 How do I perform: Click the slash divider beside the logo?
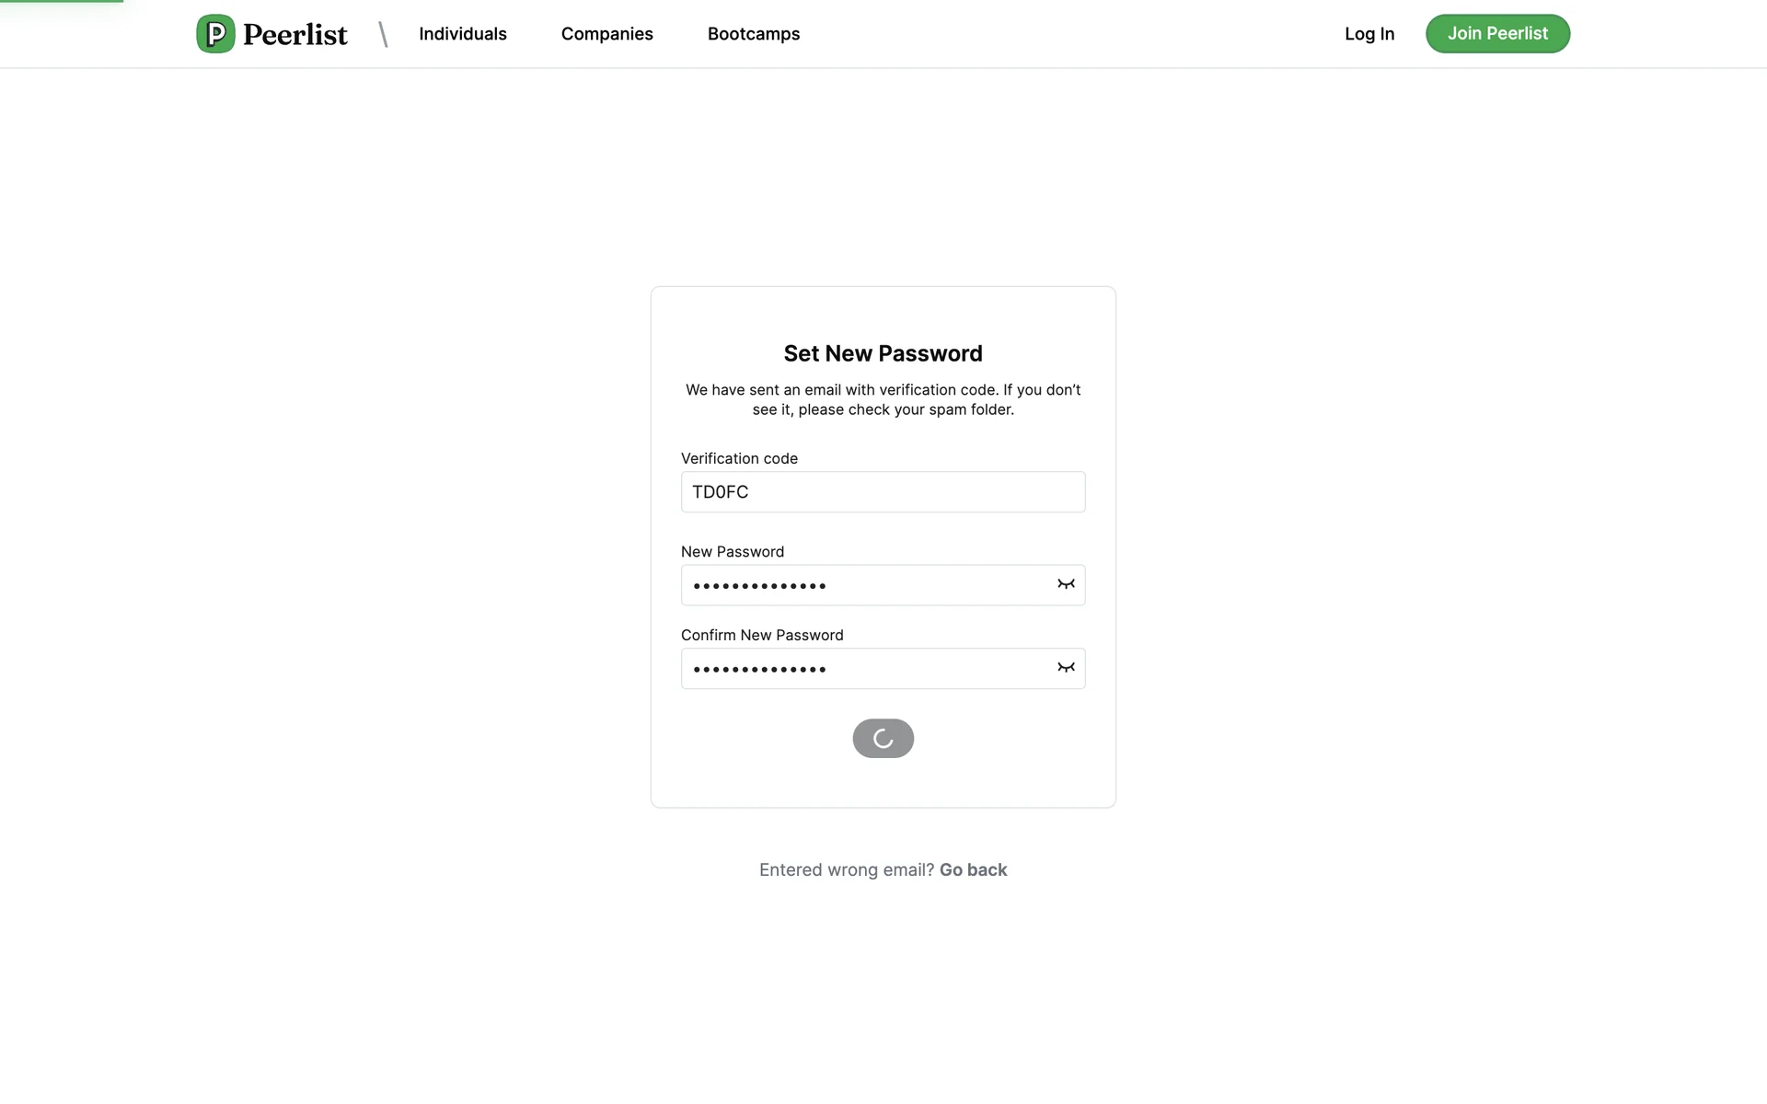pyautogui.click(x=383, y=35)
